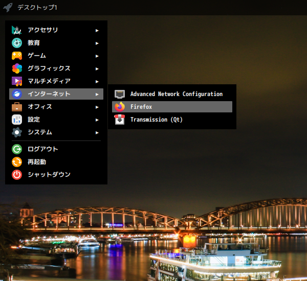Choose ログアウト to log out

pyautogui.click(x=56, y=149)
